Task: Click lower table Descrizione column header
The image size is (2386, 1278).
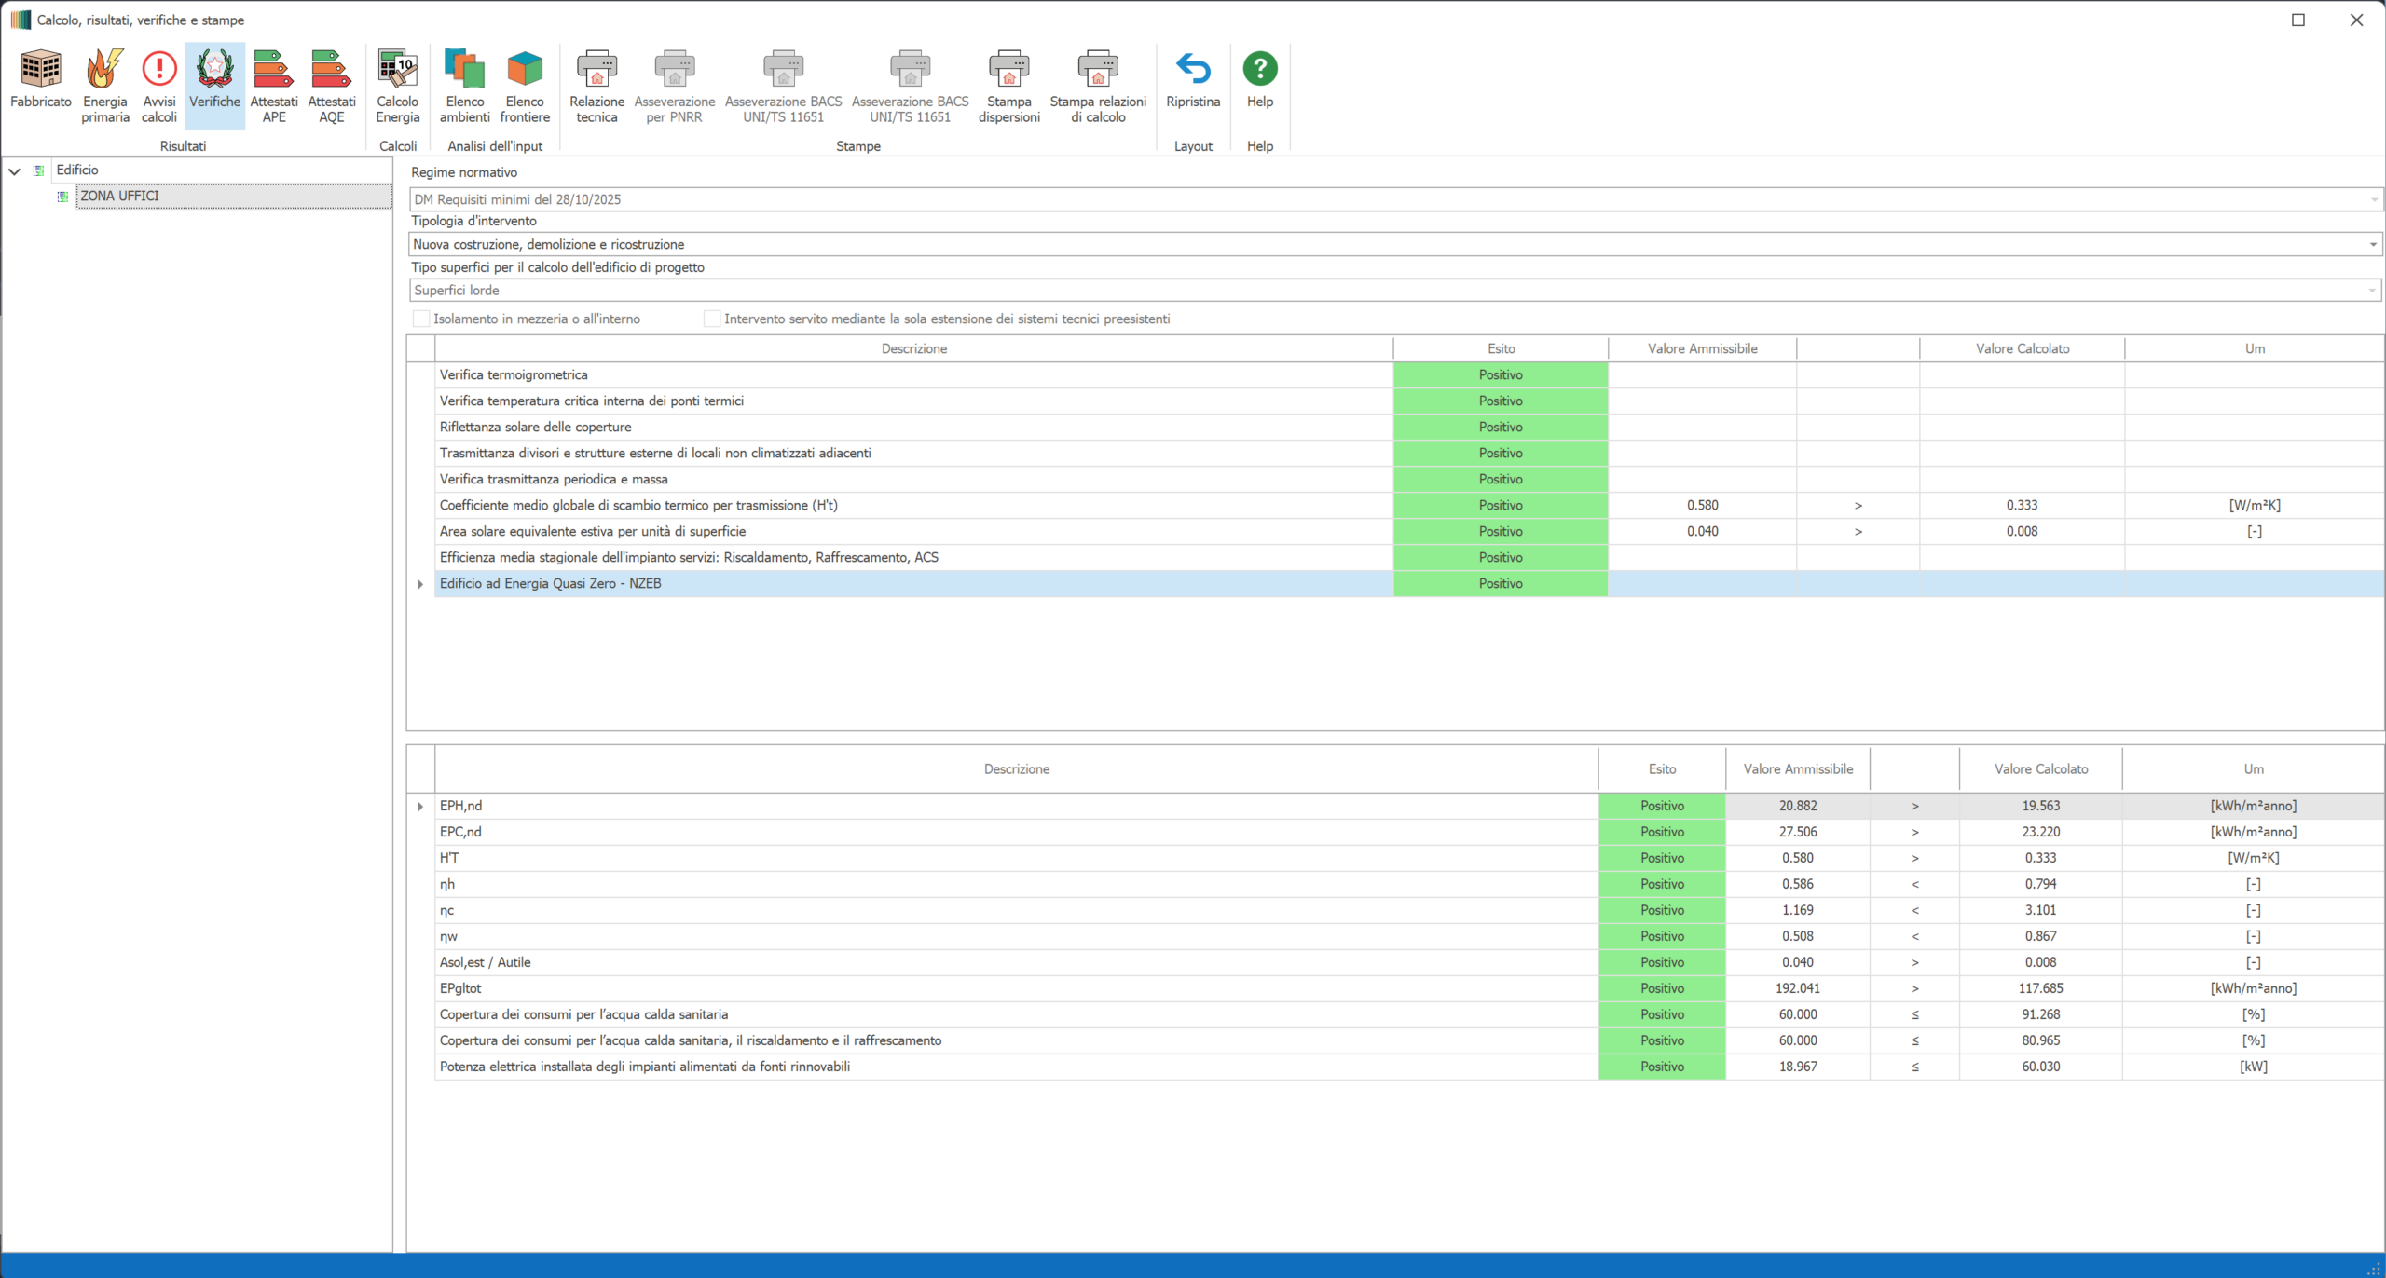Action: pyautogui.click(x=1017, y=769)
